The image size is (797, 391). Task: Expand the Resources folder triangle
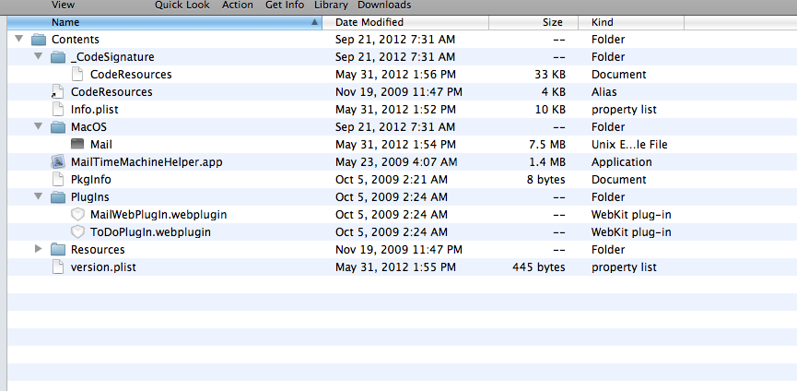[x=39, y=249]
